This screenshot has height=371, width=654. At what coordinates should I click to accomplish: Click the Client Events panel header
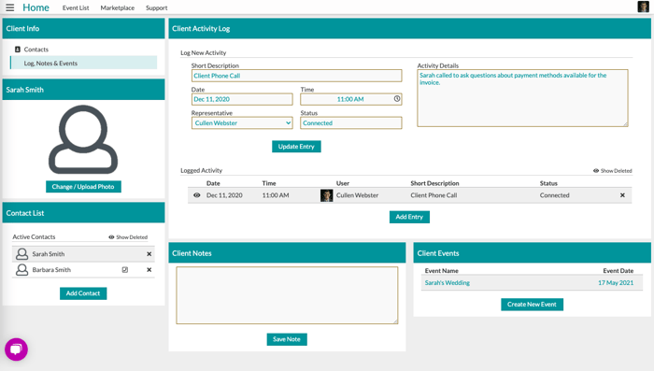tap(532, 253)
